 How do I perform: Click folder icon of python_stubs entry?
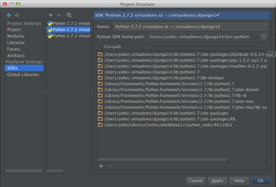click(x=100, y=125)
